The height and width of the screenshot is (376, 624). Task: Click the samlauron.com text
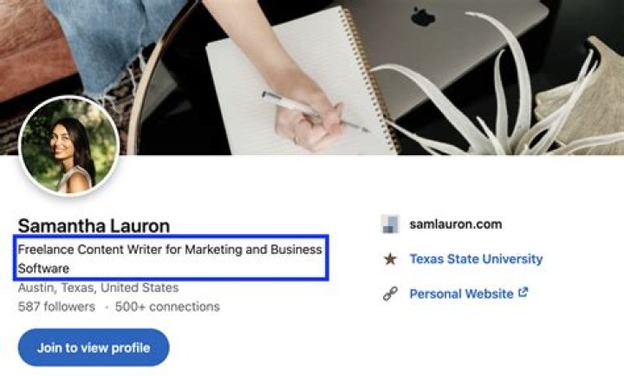pos(456,224)
